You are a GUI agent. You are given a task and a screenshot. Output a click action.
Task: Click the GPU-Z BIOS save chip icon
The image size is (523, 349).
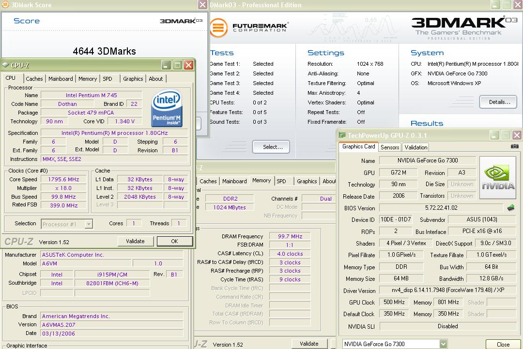point(511,208)
